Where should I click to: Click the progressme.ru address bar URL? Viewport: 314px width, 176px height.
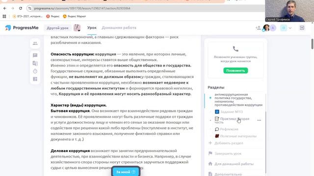(x=82, y=8)
